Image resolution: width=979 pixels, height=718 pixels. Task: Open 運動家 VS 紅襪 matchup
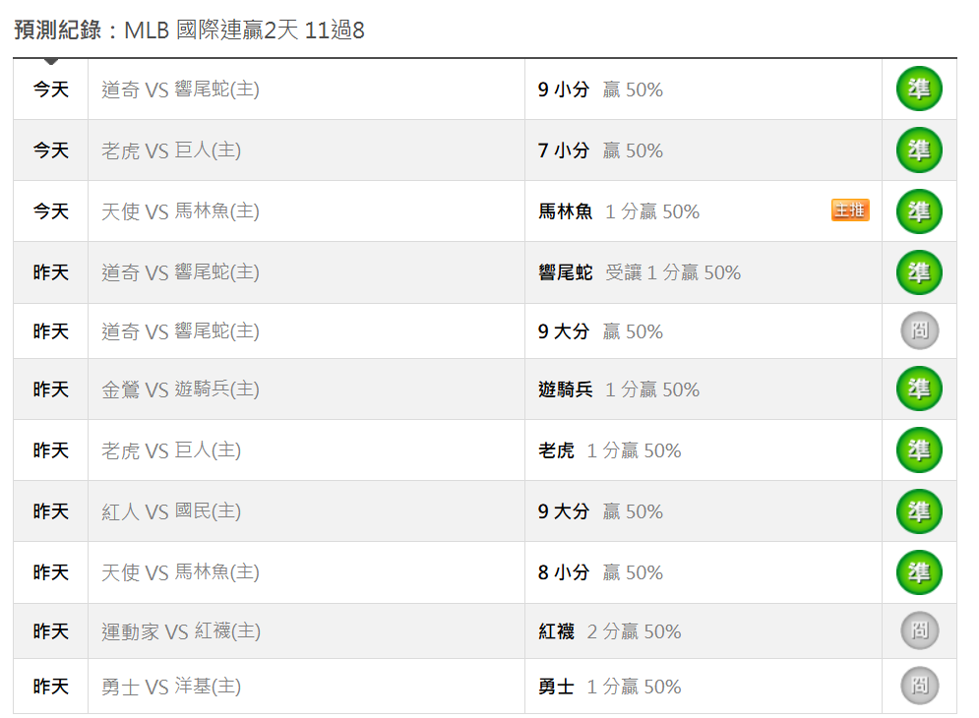[181, 631]
